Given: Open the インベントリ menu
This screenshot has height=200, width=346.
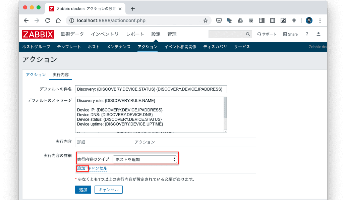Looking at the screenshot, I should 105,34.
